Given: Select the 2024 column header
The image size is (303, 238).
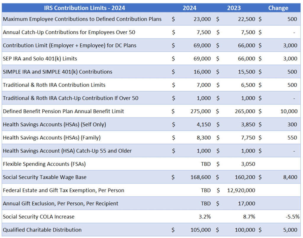Looking at the screenshot, I should [x=189, y=8].
